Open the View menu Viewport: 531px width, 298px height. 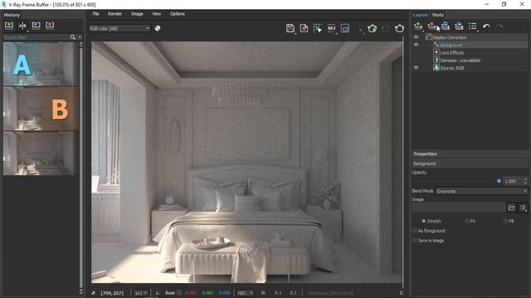[157, 14]
